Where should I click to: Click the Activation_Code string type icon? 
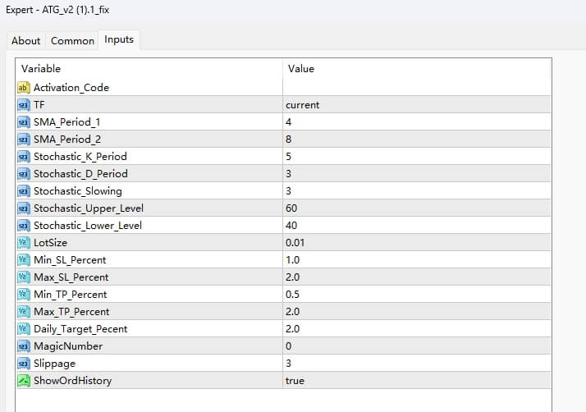pyautogui.click(x=23, y=87)
